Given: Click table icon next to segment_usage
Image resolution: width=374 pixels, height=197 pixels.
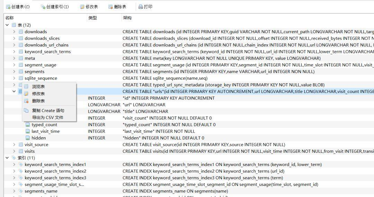Looking at the screenshot, I should (21, 65).
